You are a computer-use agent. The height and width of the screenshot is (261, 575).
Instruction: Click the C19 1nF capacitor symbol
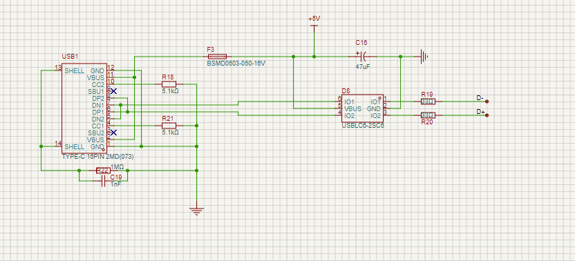click(103, 181)
